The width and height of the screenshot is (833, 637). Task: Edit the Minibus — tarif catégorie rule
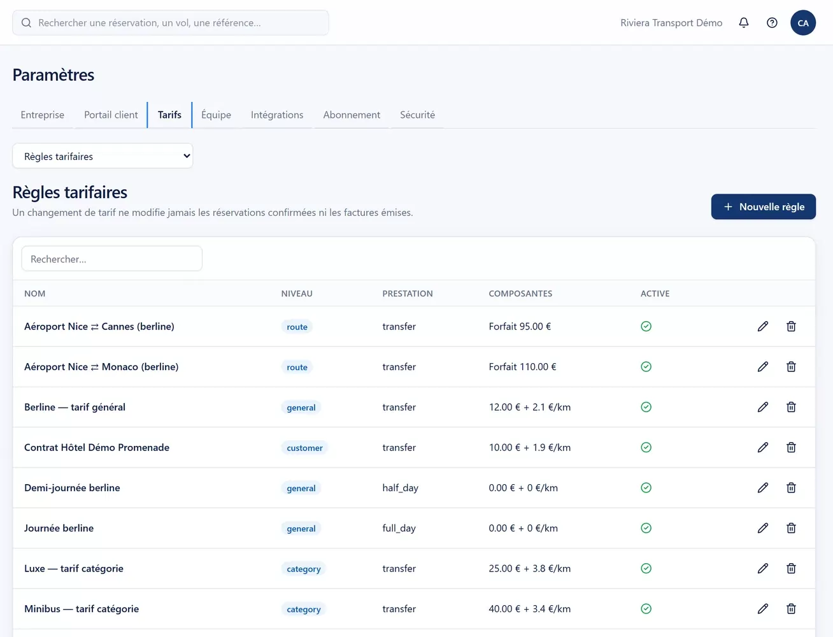click(763, 608)
